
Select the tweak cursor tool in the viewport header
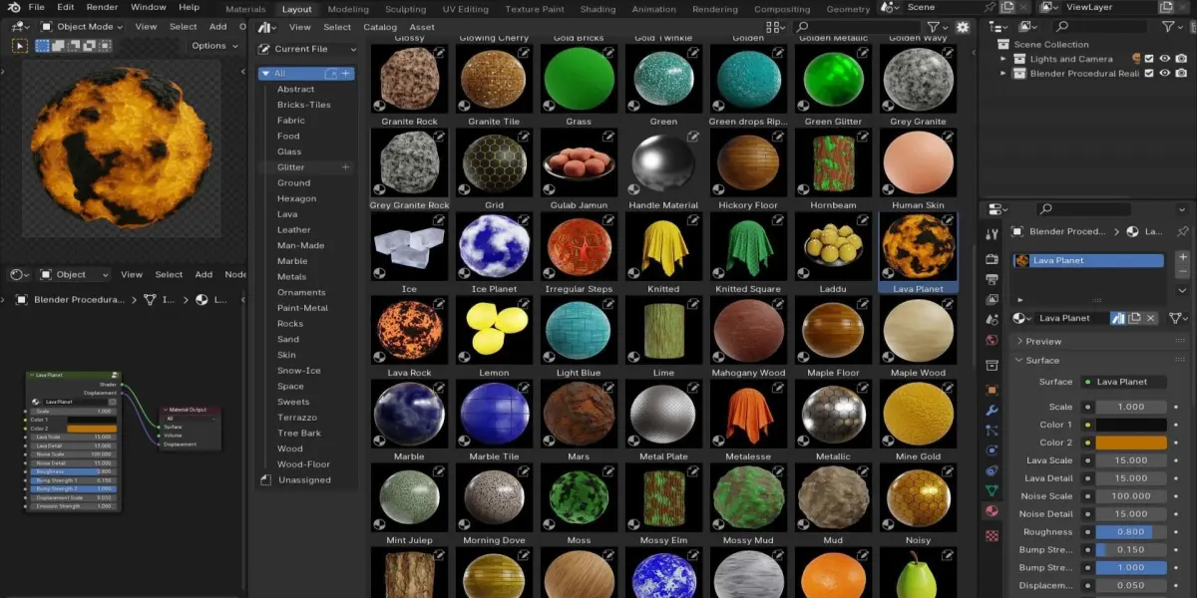[20, 45]
